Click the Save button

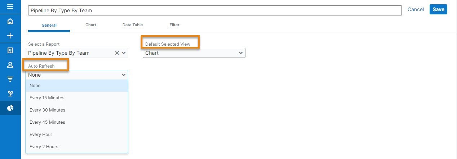click(x=438, y=9)
